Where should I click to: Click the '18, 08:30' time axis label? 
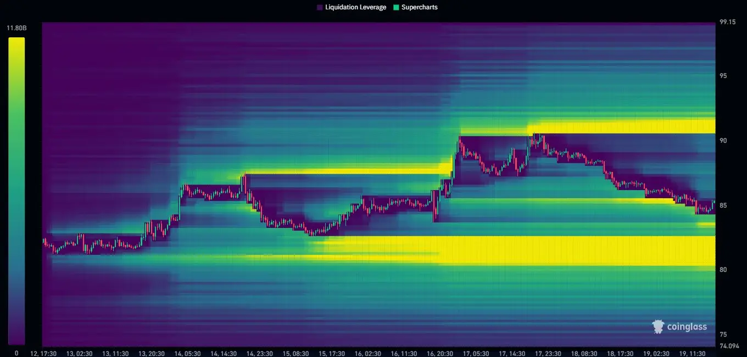[584, 353]
